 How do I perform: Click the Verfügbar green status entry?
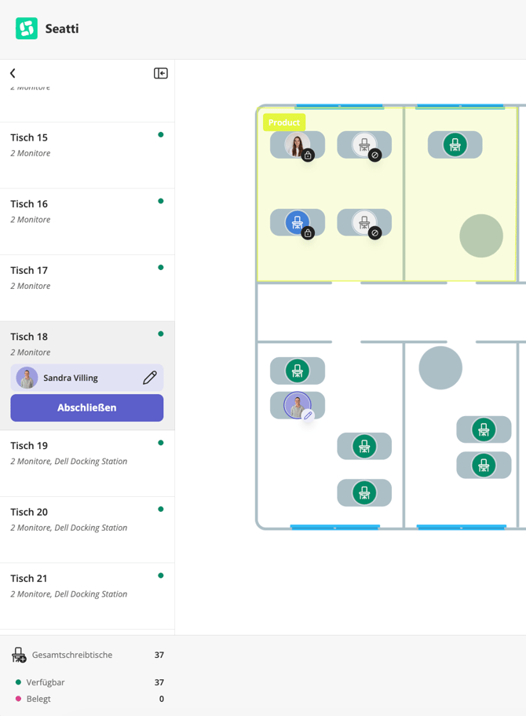coord(41,682)
